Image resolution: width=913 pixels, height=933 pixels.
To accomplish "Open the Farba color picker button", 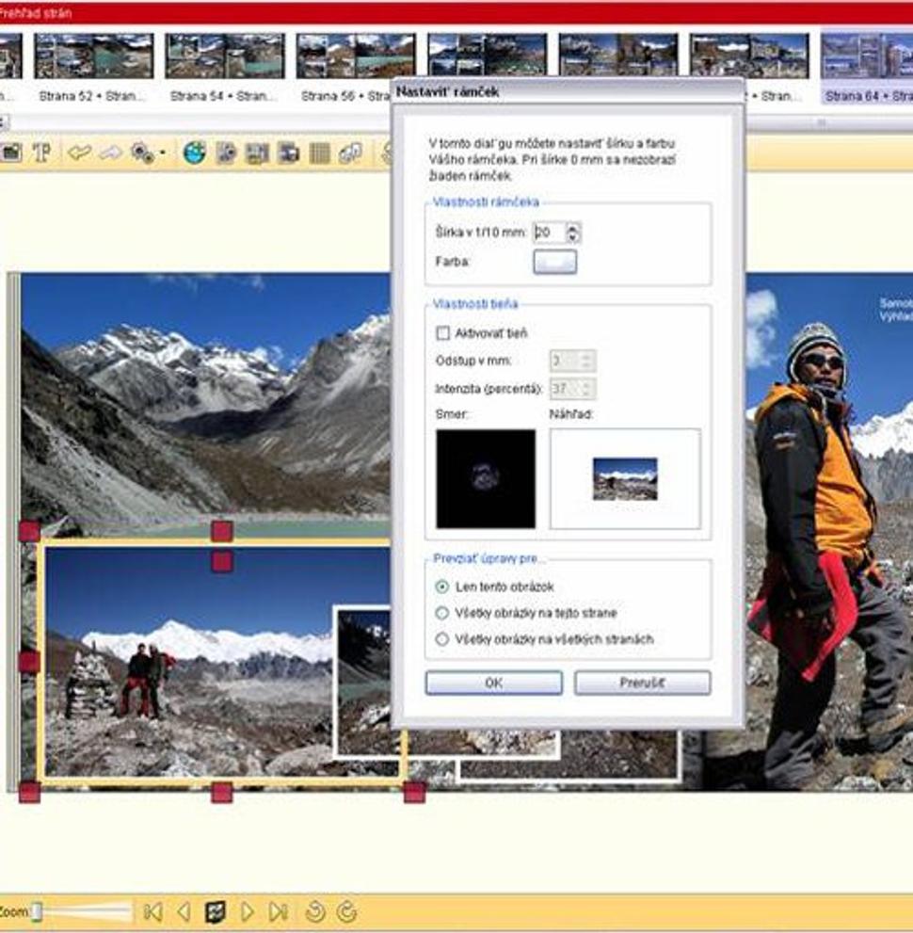I will [555, 262].
